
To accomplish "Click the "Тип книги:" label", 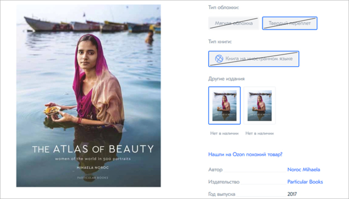I will point(220,42).
